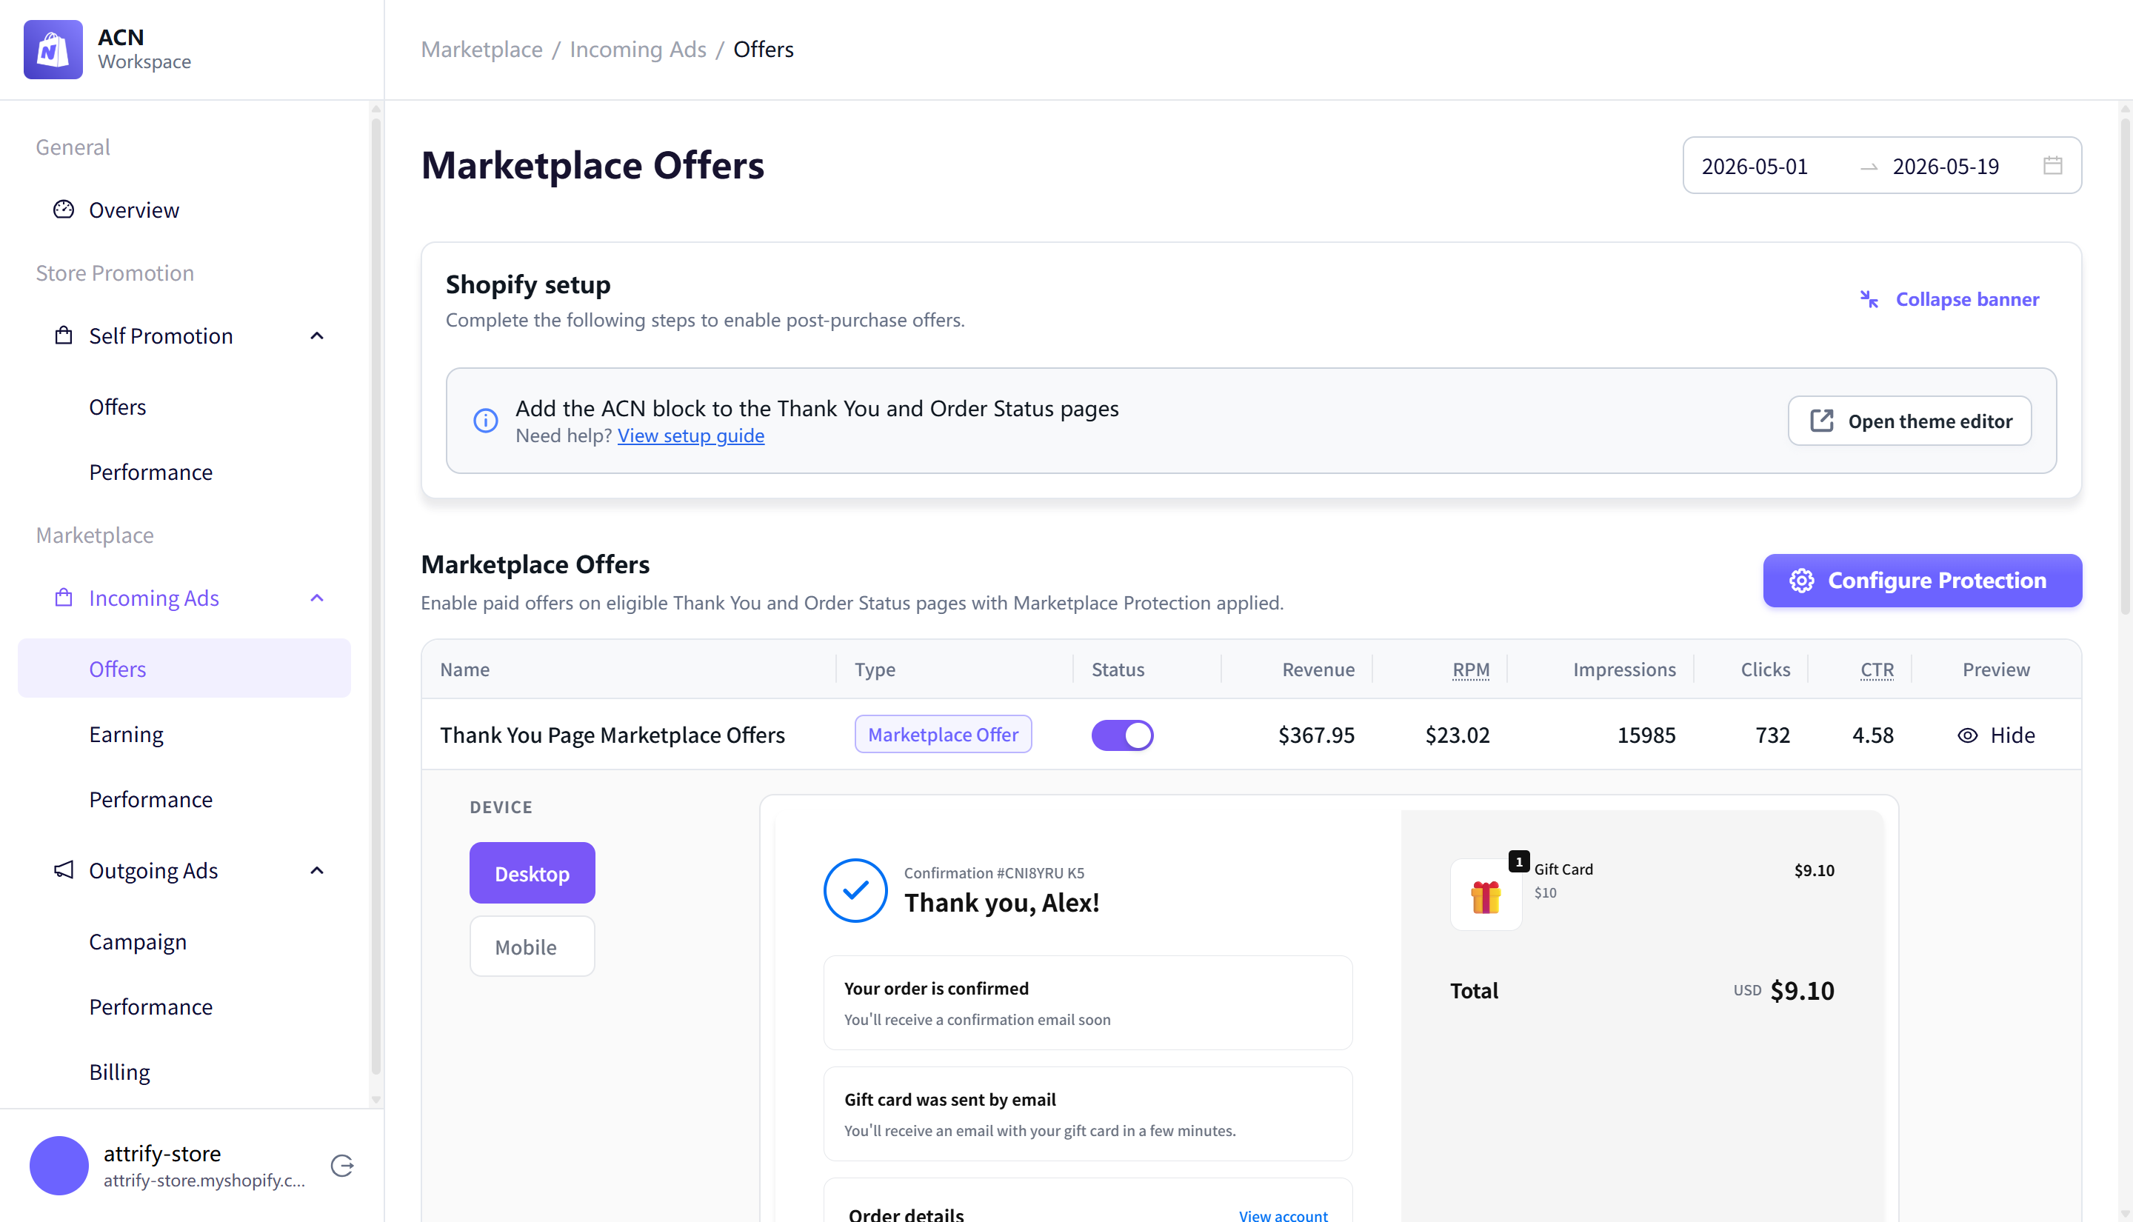This screenshot has height=1222, width=2133.
Task: Click the attrify-store account name
Action: tap(162, 1153)
